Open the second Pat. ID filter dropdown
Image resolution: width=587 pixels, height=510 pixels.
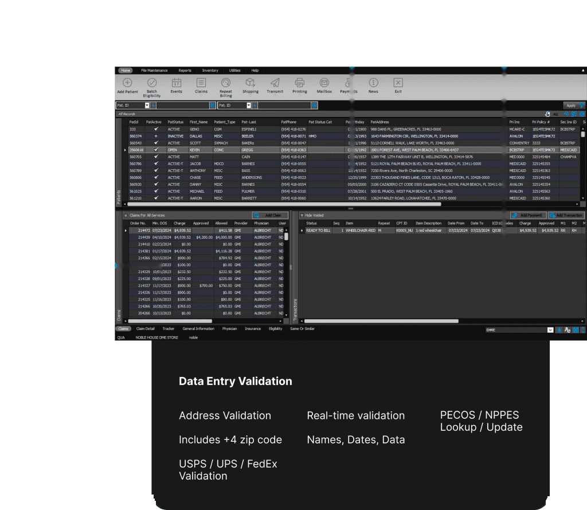pos(249,106)
